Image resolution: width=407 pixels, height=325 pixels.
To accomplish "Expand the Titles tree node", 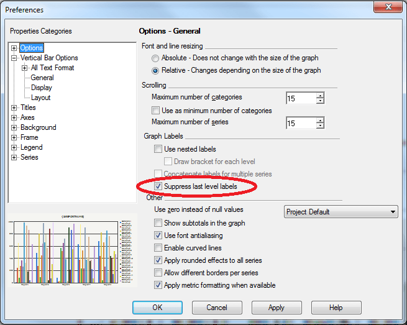I will click(14, 108).
